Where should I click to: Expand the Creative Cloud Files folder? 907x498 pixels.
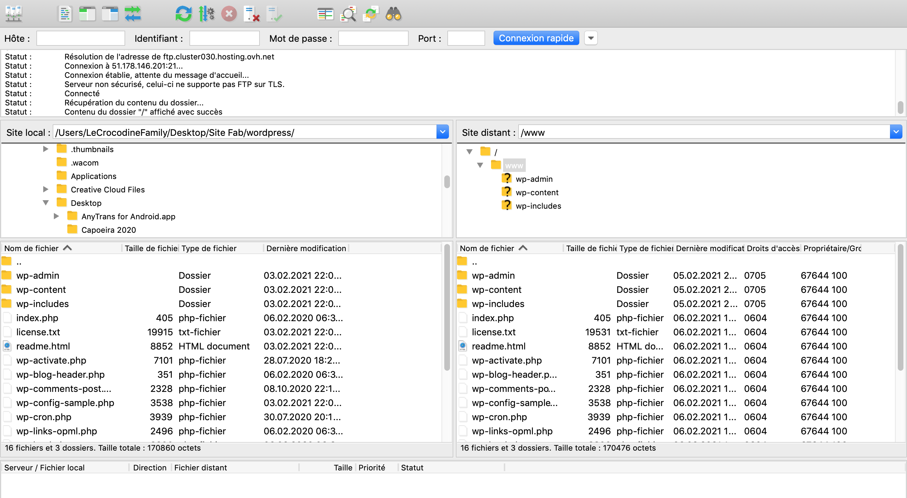(x=46, y=190)
